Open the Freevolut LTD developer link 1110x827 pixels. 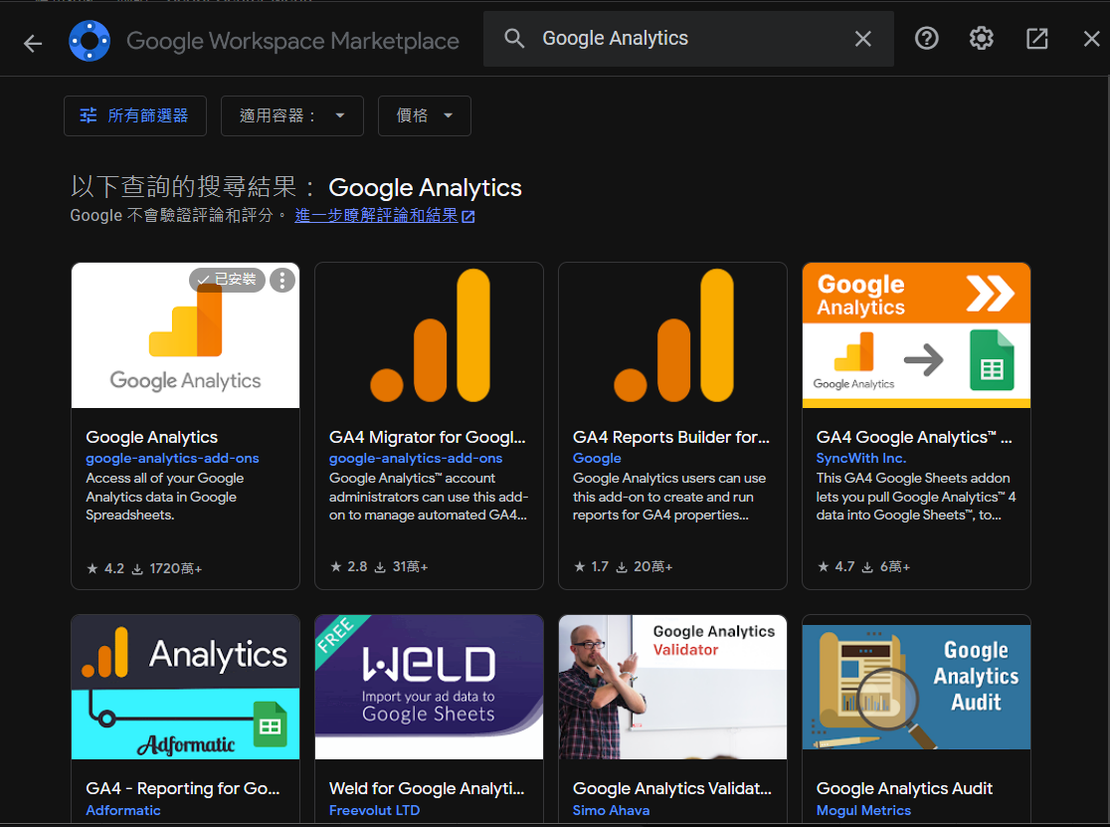click(375, 810)
